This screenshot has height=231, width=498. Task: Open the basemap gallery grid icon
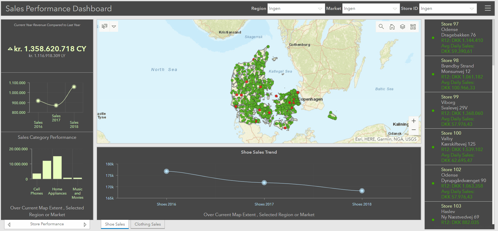pos(413,27)
